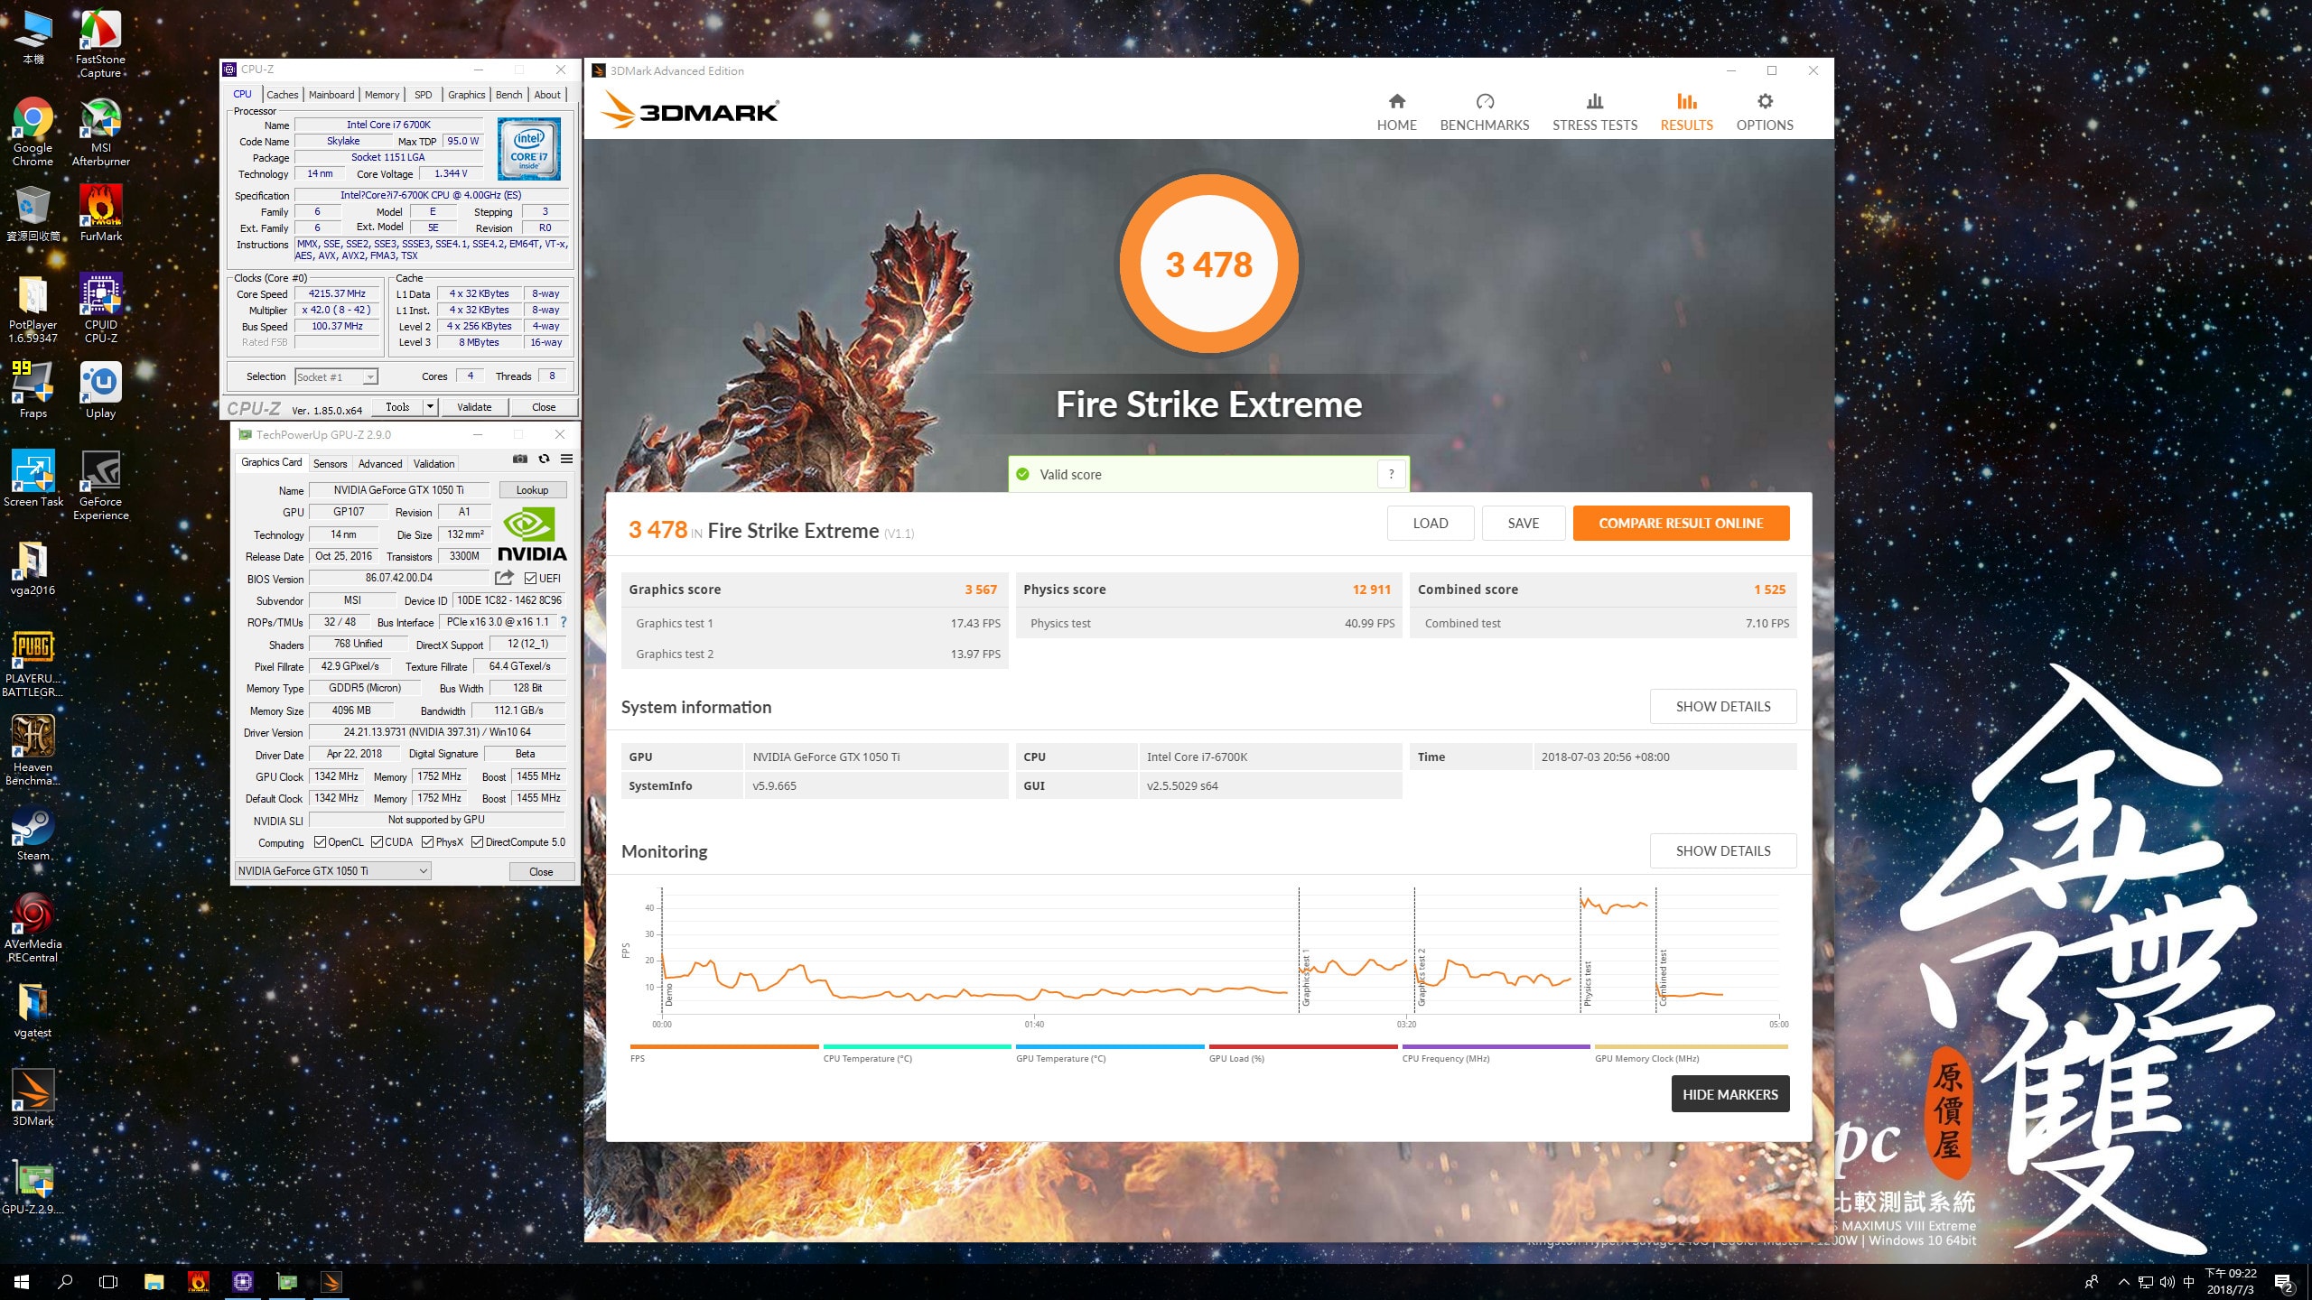Open taskbar clock and date

point(2231,1281)
